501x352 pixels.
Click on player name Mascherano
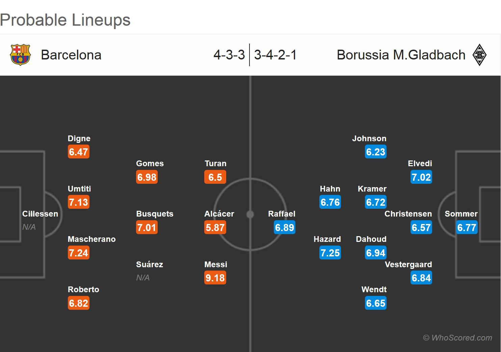[x=91, y=239]
